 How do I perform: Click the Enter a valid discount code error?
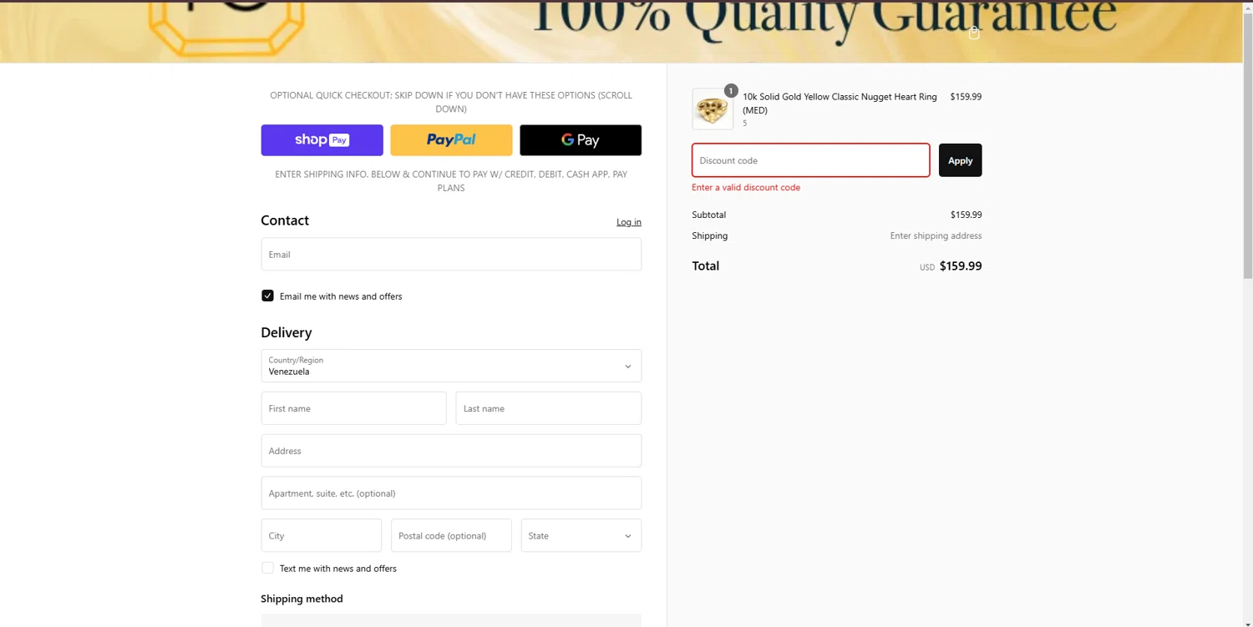coord(746,188)
